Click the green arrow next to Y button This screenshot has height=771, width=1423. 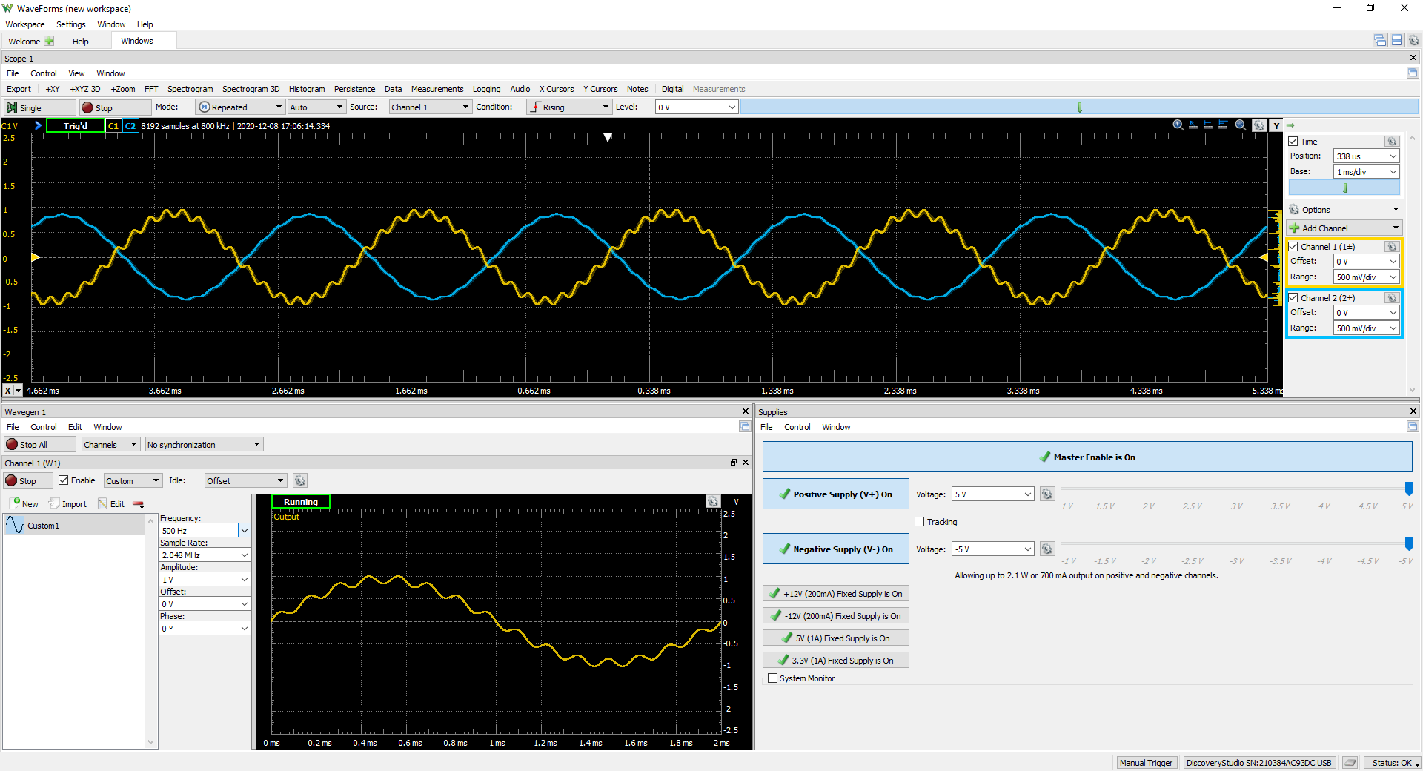(x=1290, y=125)
